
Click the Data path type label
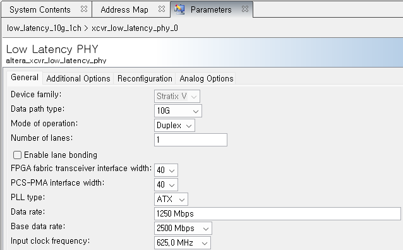click(37, 109)
